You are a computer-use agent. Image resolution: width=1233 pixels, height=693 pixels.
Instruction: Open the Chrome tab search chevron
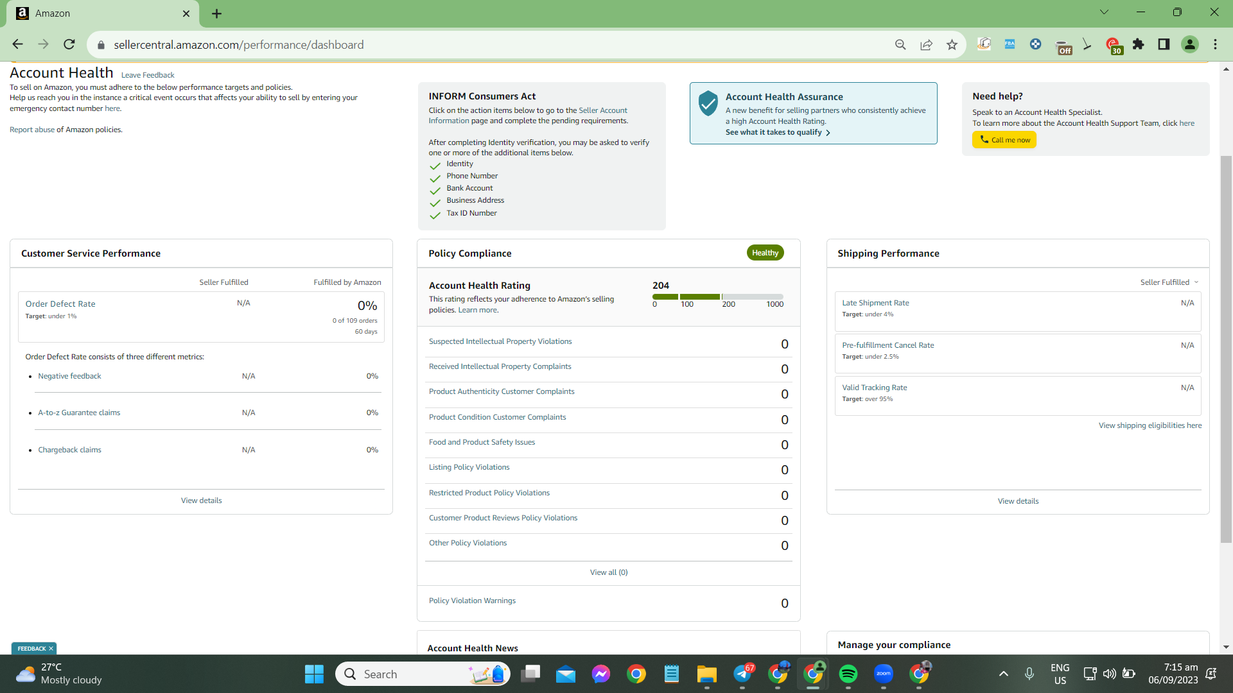(x=1105, y=12)
